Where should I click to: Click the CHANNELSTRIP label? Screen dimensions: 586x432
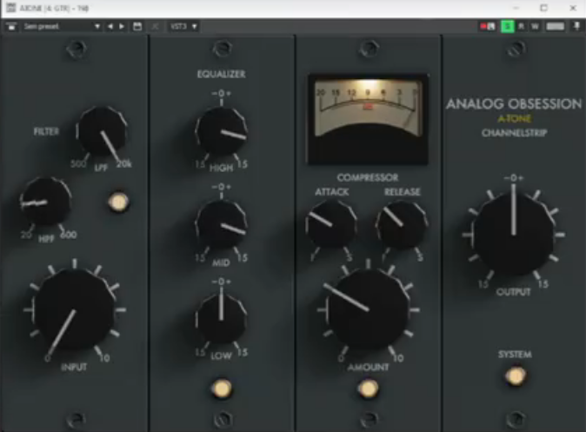pos(514,133)
